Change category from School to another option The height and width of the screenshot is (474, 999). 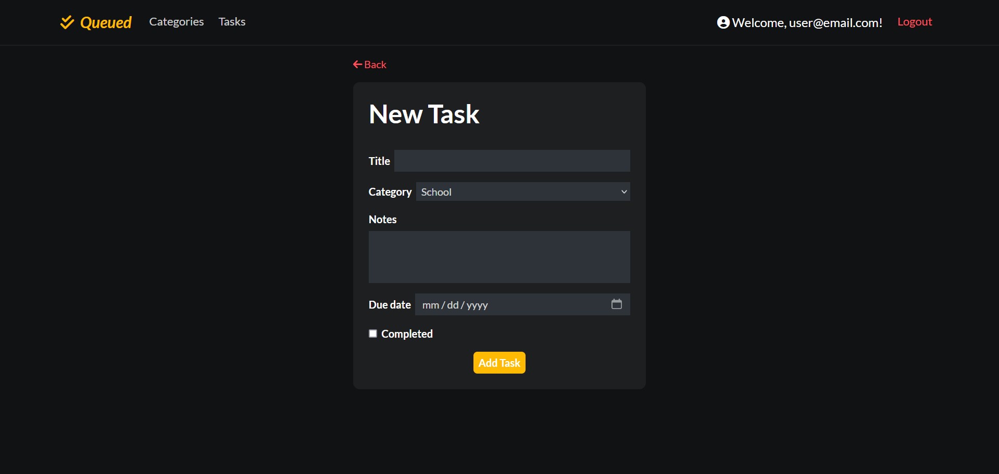pyautogui.click(x=523, y=191)
